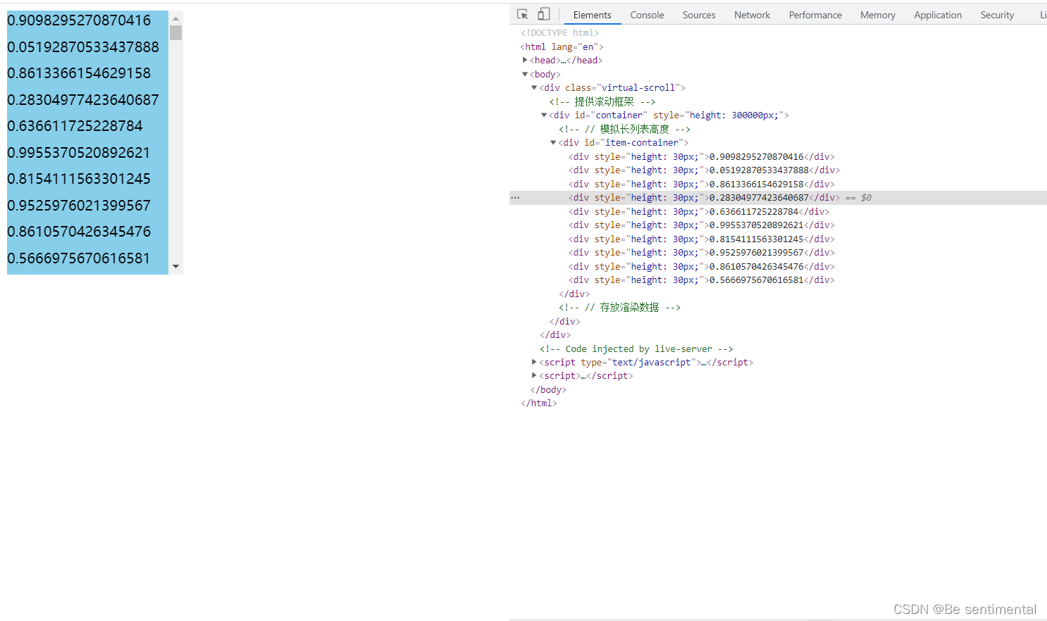Select the 模拟长列表高度 comment line
The image size is (1047, 621).
click(x=624, y=129)
